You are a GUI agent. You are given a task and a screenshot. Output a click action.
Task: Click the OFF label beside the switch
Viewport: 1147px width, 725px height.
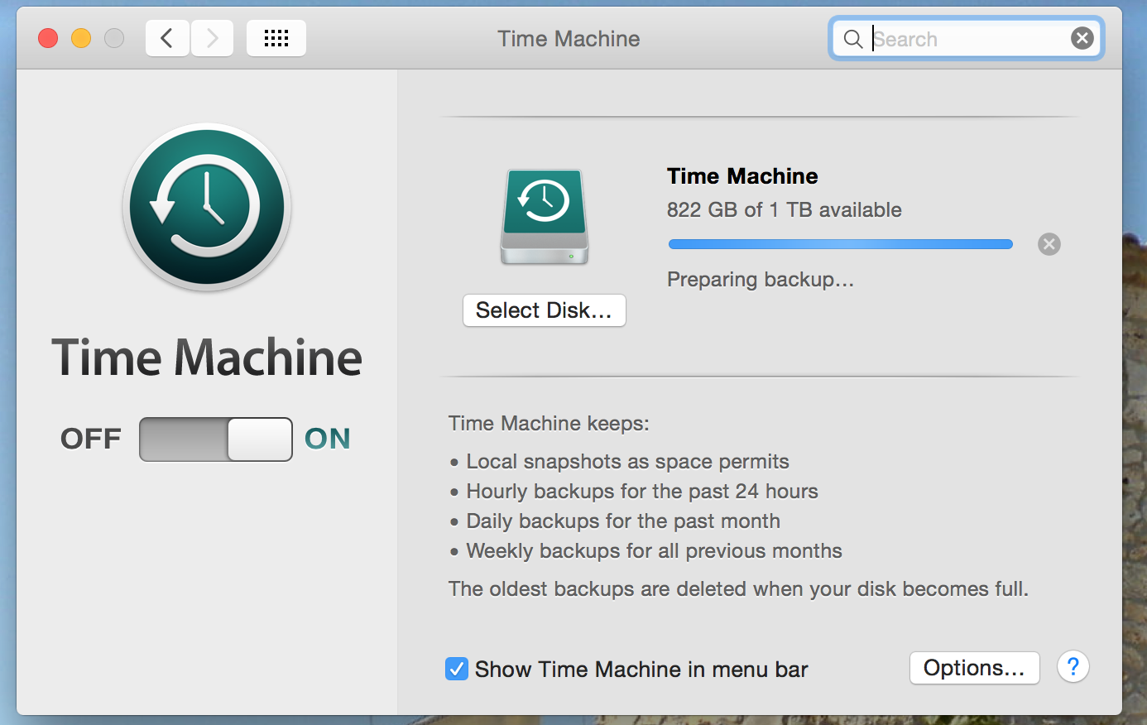91,439
